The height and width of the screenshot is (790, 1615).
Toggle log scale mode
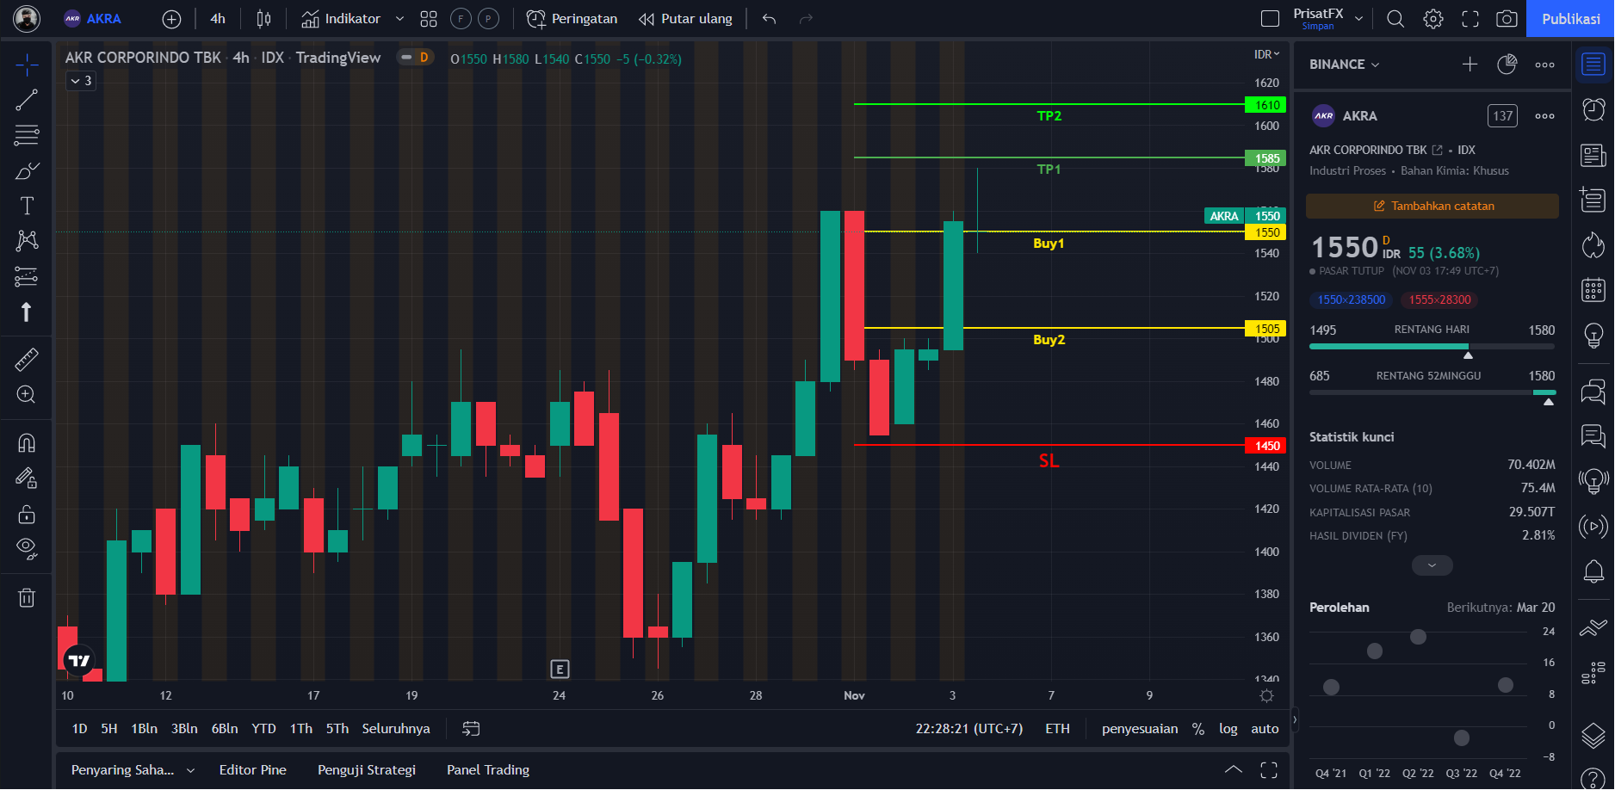(x=1228, y=729)
